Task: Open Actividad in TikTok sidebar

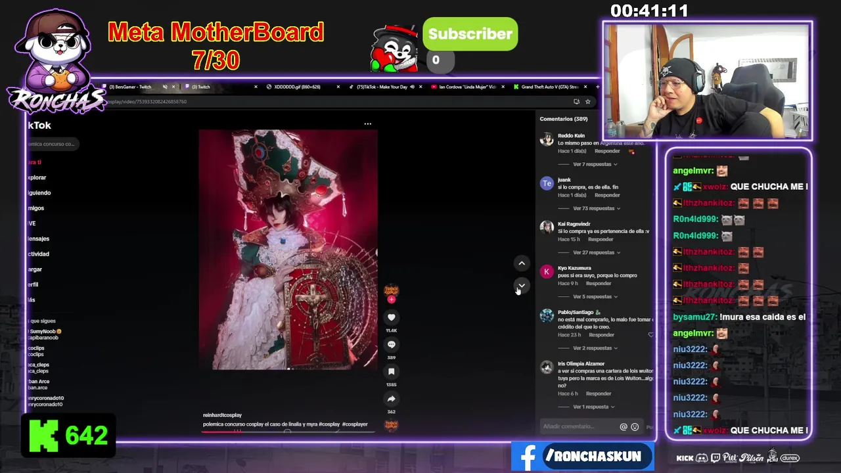Action: (x=38, y=254)
